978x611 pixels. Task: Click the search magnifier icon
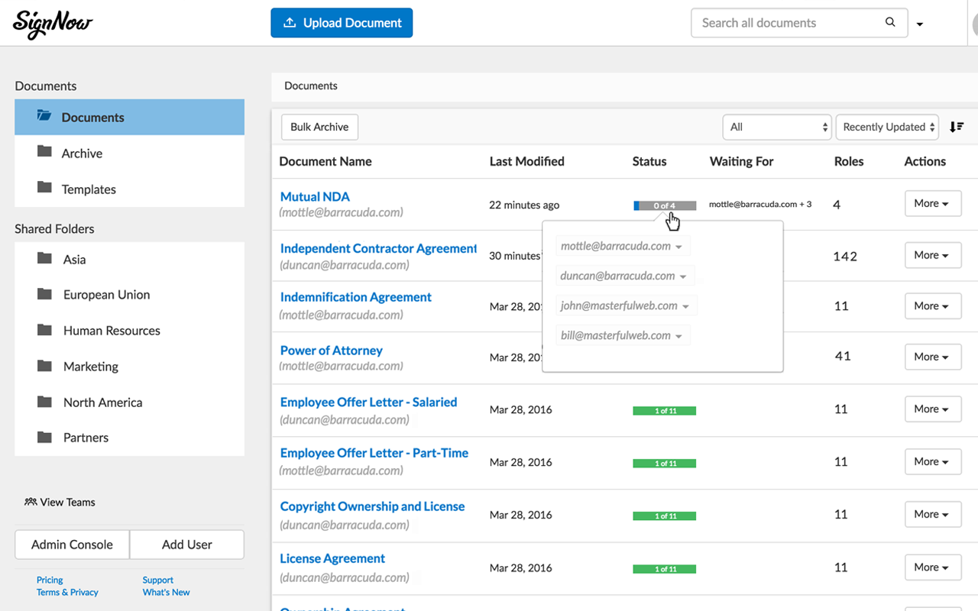pyautogui.click(x=890, y=22)
